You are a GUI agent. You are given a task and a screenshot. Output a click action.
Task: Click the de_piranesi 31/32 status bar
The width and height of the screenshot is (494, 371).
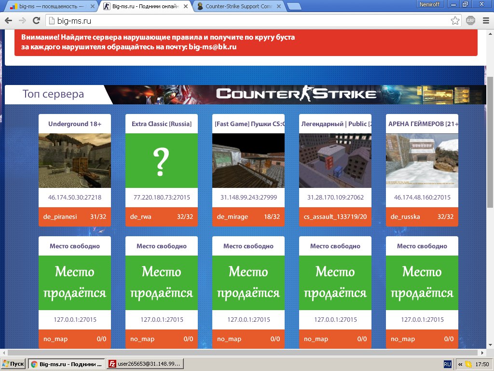(75, 217)
